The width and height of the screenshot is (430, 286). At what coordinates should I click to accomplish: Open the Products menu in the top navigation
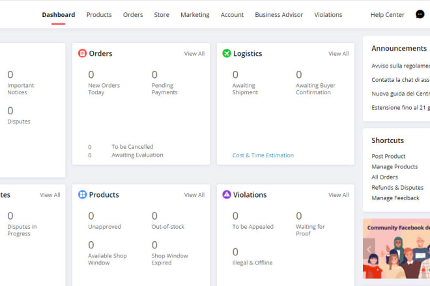tap(99, 15)
